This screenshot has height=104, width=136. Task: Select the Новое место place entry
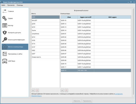(46, 57)
